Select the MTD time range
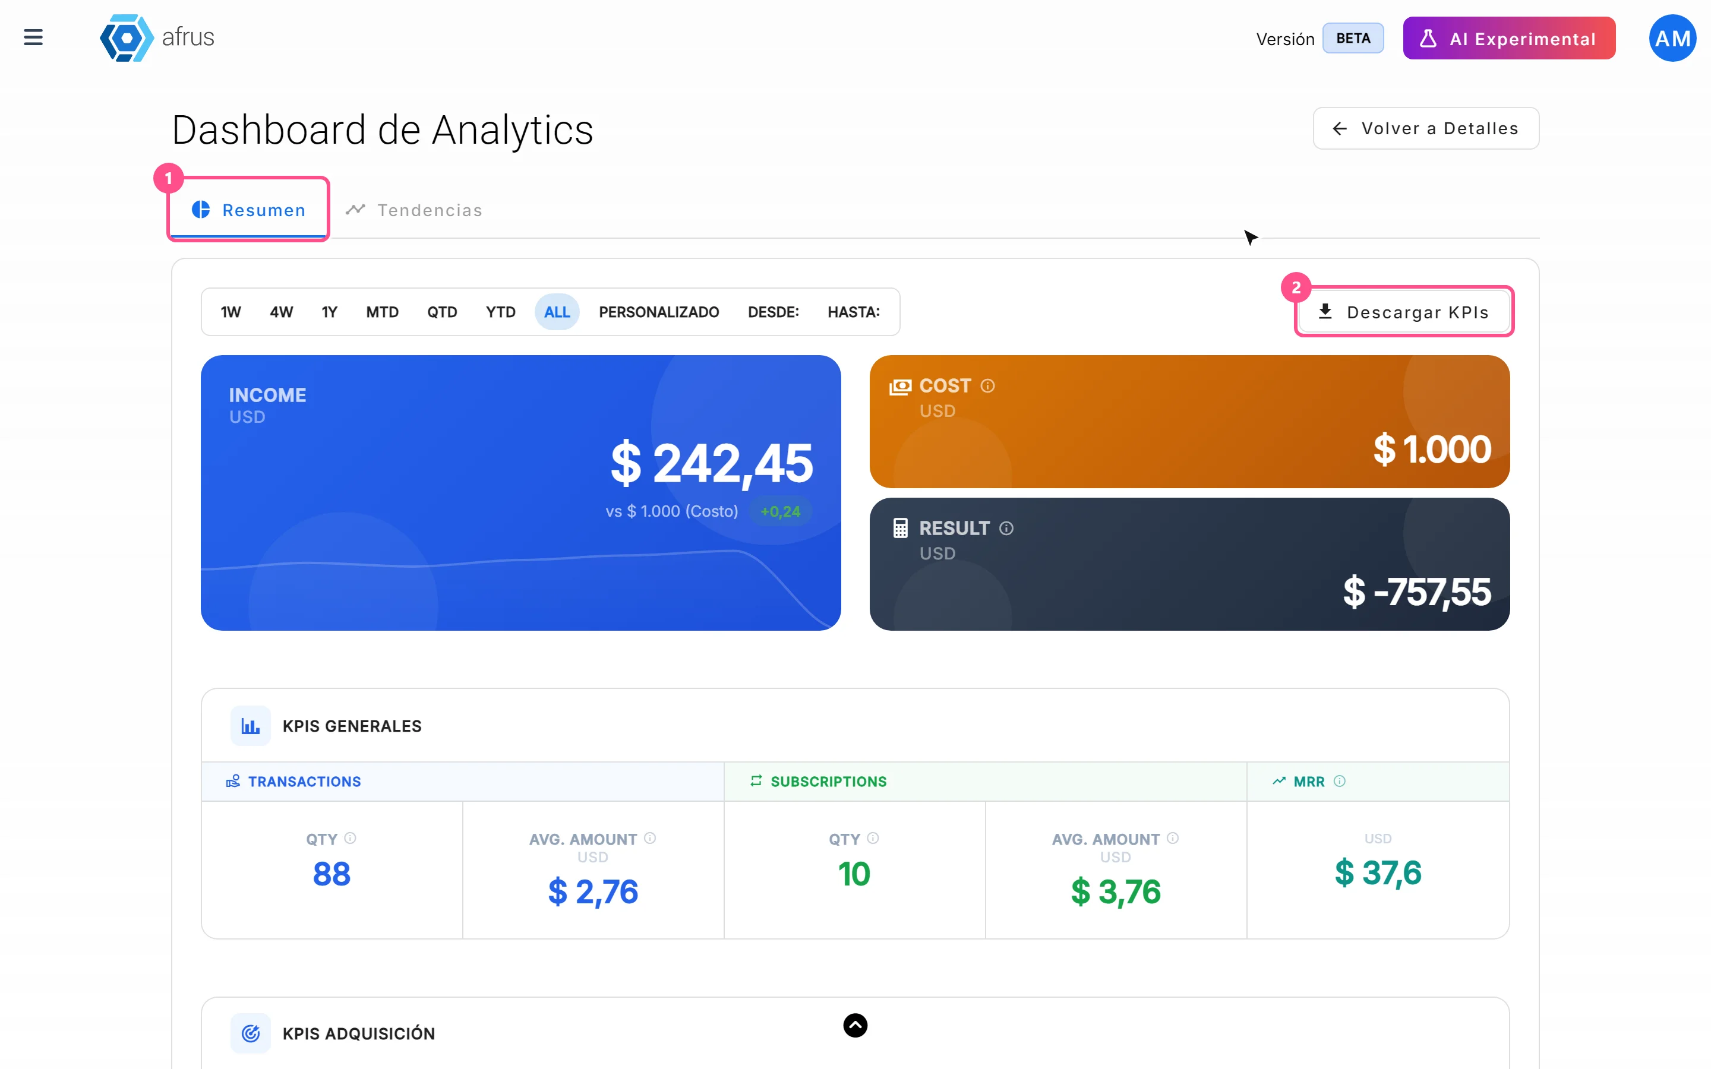Screen dimensions: 1711x1069 tap(383, 312)
